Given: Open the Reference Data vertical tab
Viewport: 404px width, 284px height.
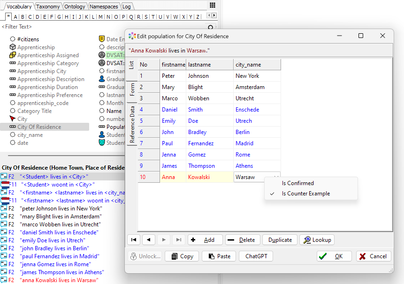Looking at the screenshot, I should (x=132, y=124).
